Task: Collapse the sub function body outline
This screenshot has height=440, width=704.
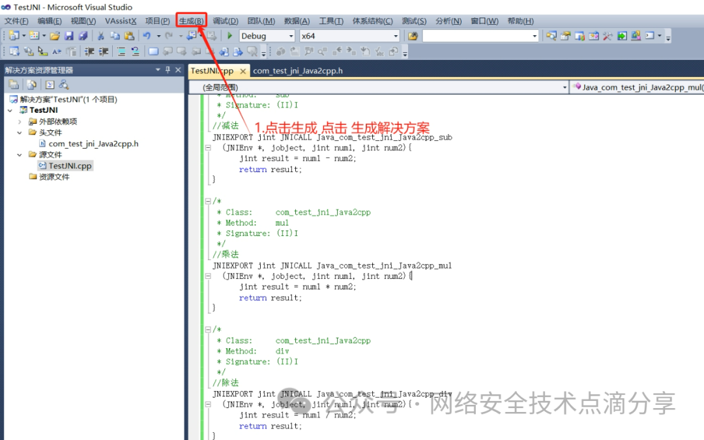Action: [x=208, y=148]
